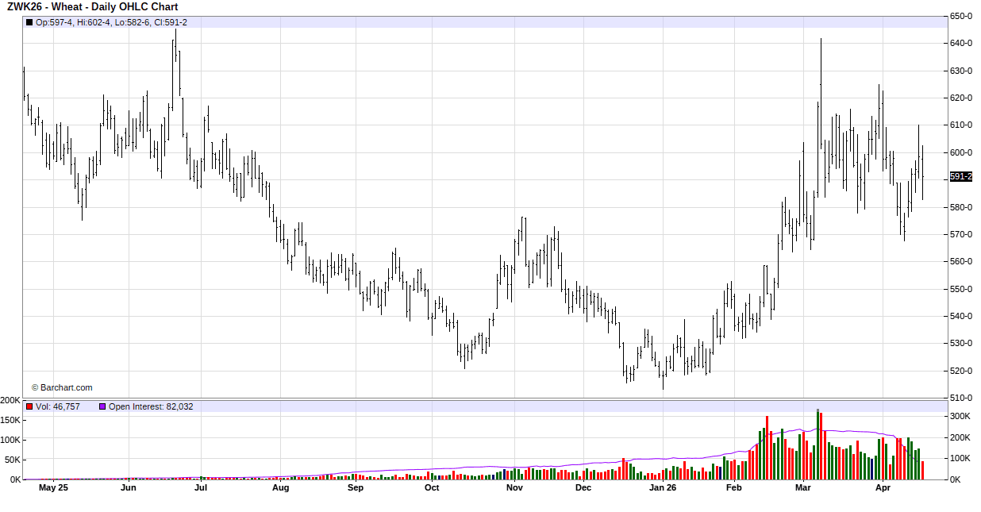Click the black OHLC legend square
The image size is (981, 512).
pos(29,22)
